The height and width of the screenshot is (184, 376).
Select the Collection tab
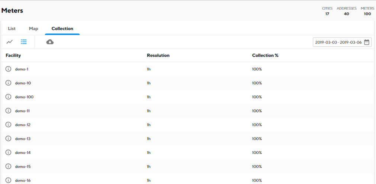click(62, 29)
